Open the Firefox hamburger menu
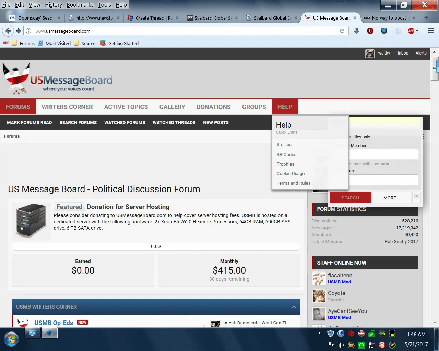Screen dimensions: 439x351 [x=431, y=31]
